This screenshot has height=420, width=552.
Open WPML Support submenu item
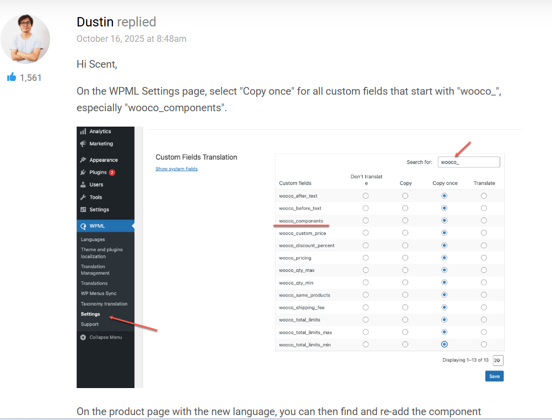tap(89, 324)
